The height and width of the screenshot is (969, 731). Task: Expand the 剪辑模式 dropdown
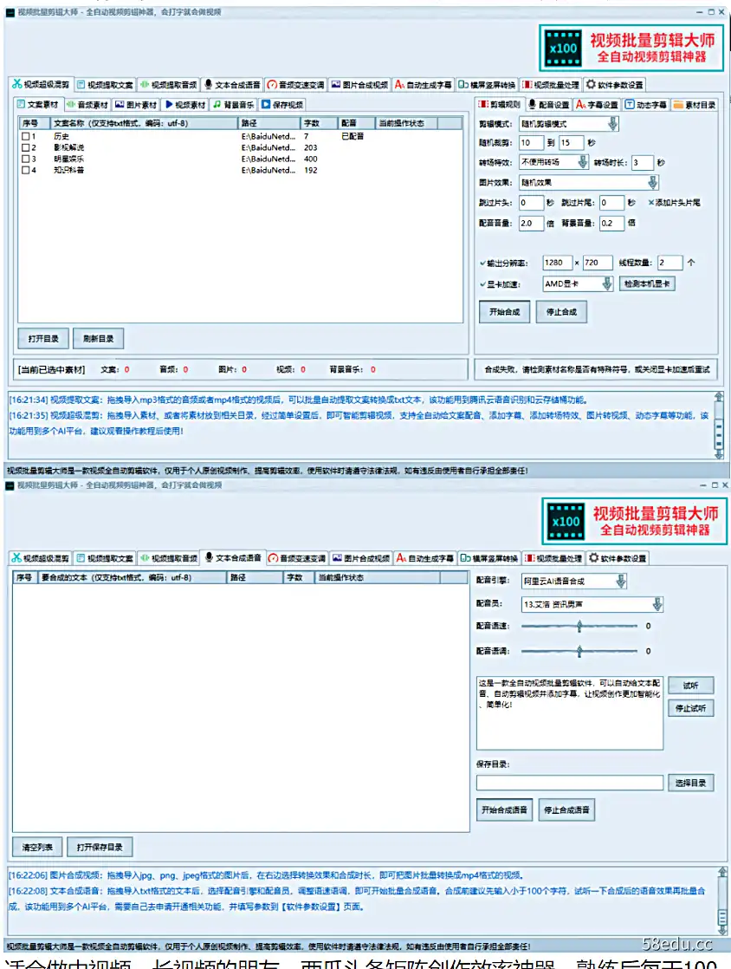click(612, 124)
